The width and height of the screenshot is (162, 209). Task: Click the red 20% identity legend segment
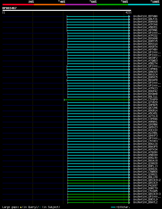pyautogui.click(x=18, y=5)
